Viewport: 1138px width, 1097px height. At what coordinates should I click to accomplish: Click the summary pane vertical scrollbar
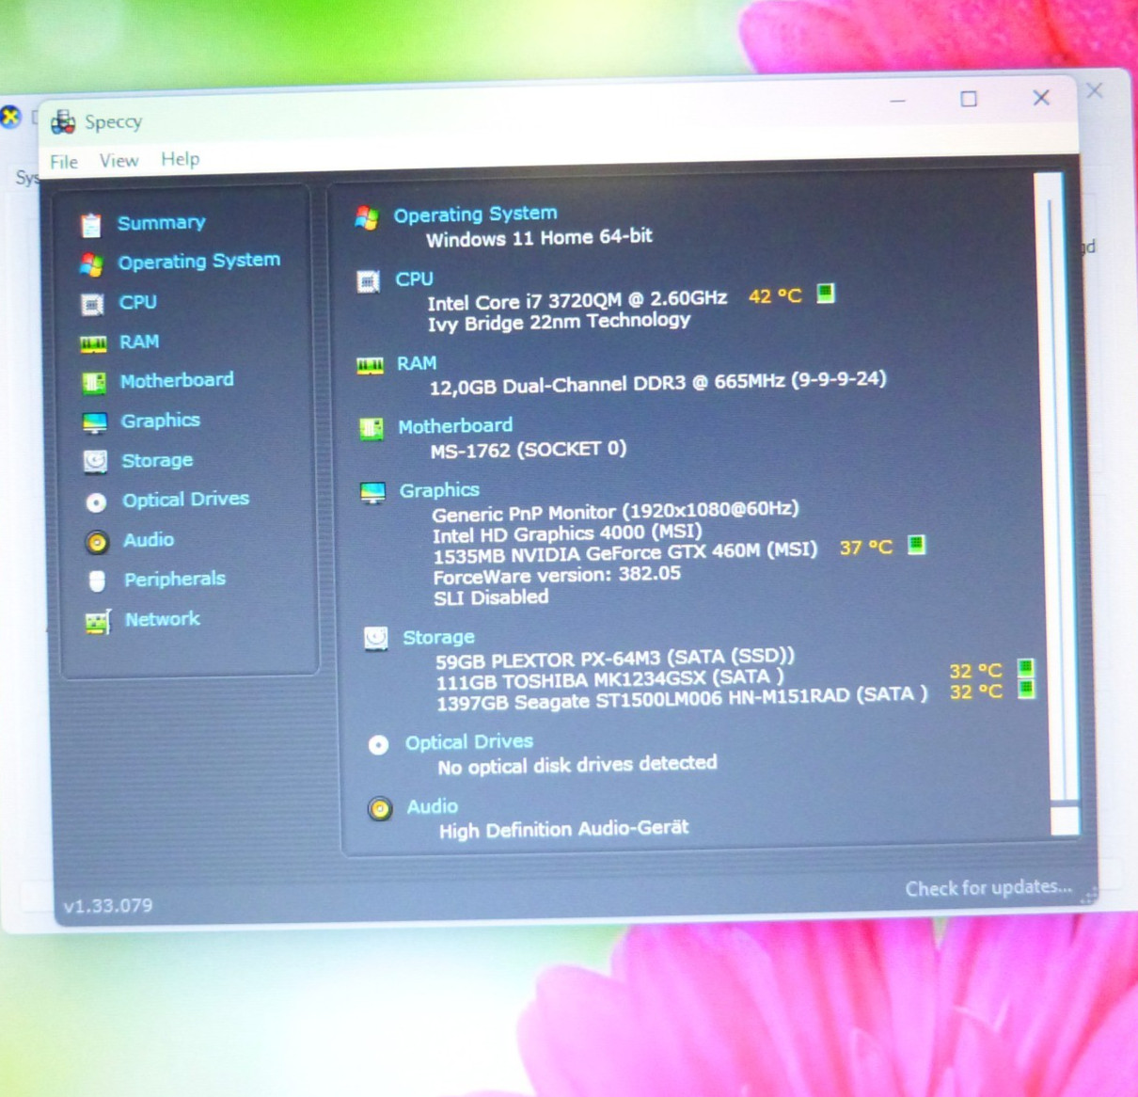pos(1057,503)
